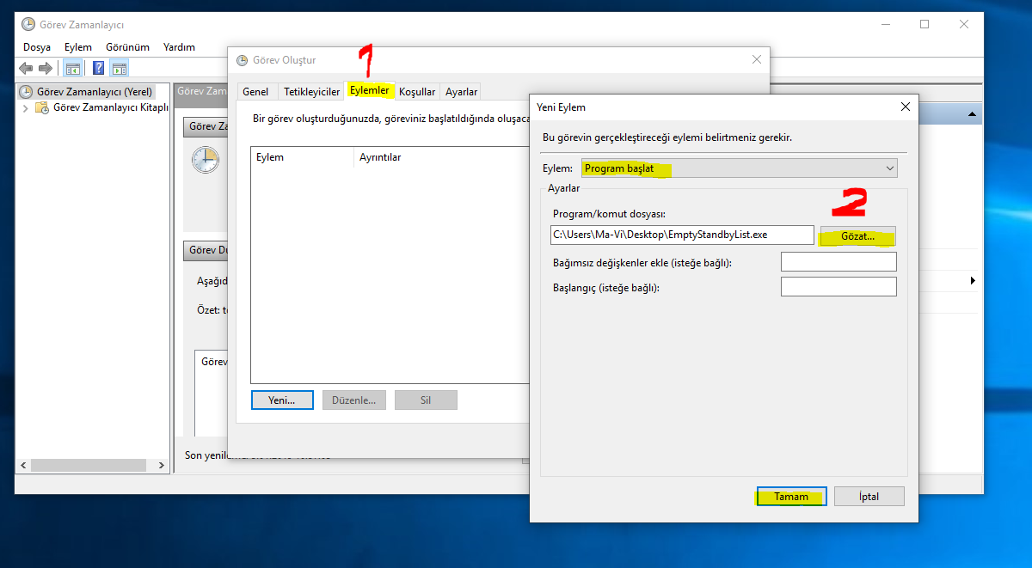Click the Başlangıç (isteğe bağlı) input field
1032x568 pixels.
(x=838, y=287)
